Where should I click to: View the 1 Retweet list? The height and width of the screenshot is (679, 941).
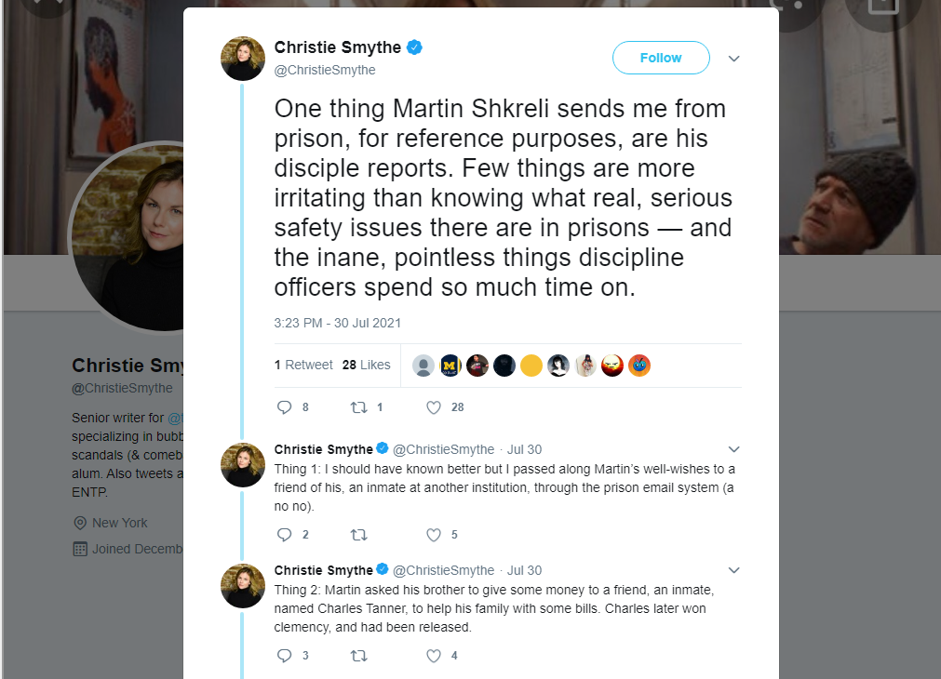(303, 365)
